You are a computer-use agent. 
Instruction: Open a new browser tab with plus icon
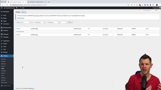pos(49,2)
